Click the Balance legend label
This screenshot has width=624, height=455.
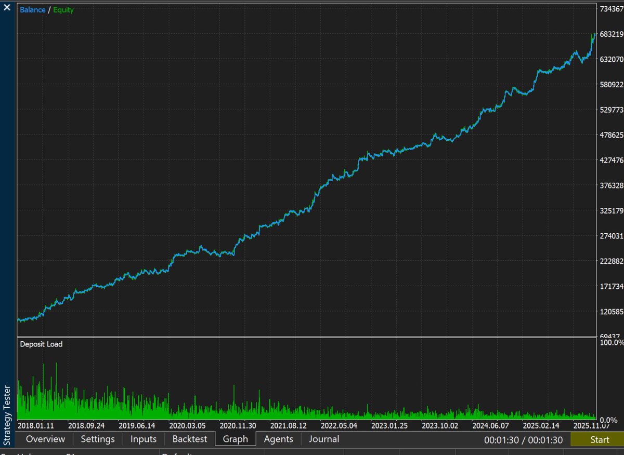[x=33, y=10]
